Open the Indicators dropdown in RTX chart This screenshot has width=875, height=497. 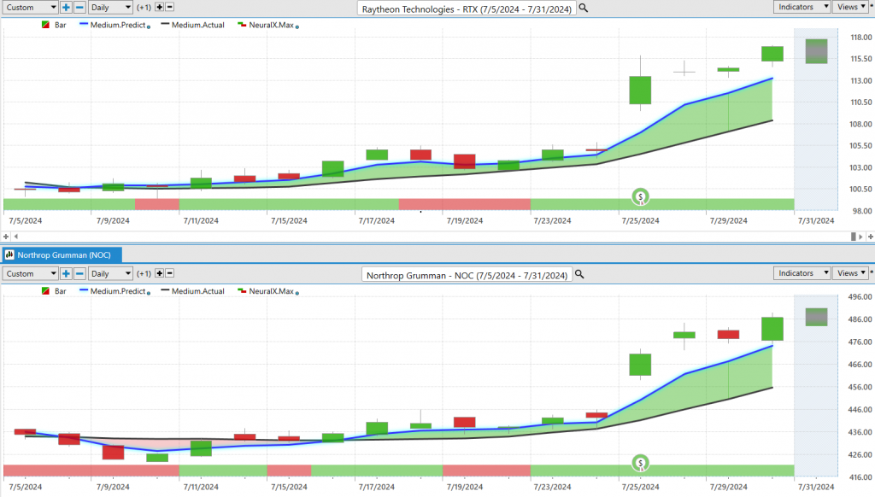[802, 7]
